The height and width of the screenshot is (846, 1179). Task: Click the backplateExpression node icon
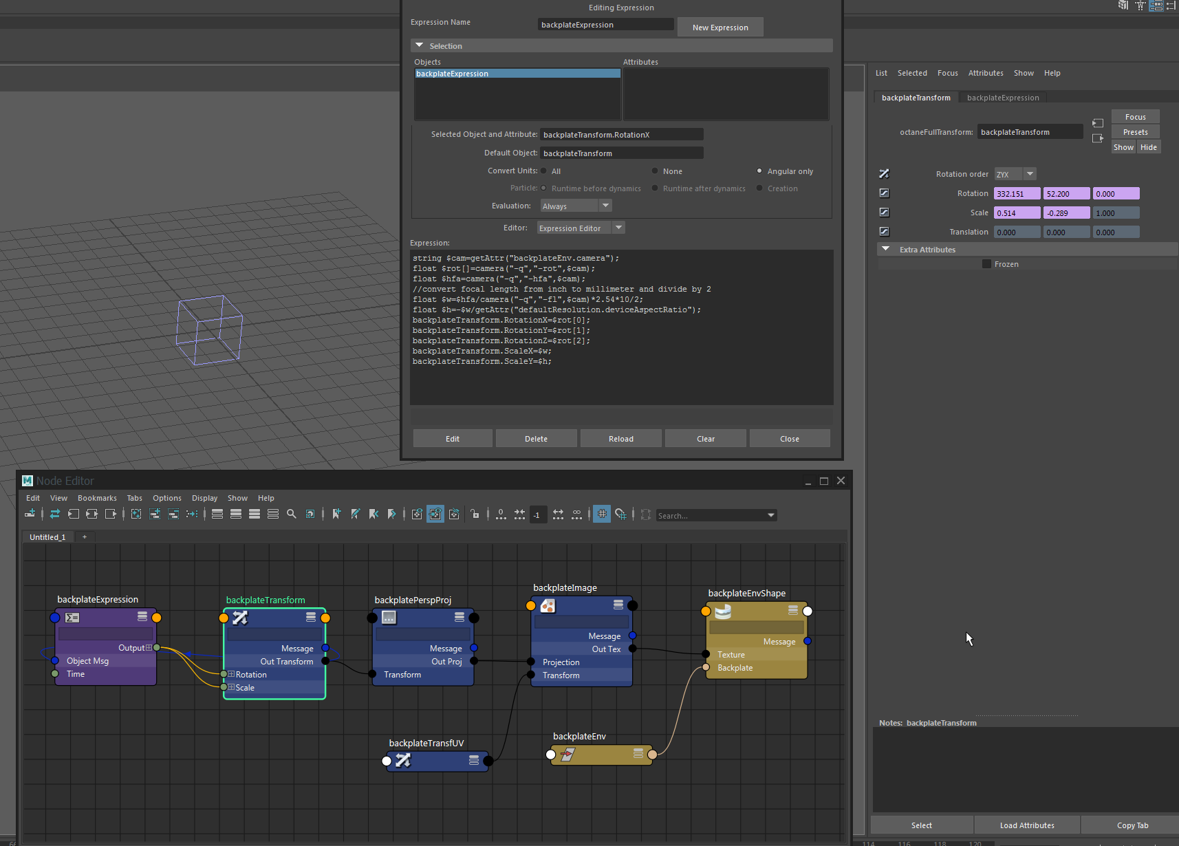pyautogui.click(x=72, y=618)
